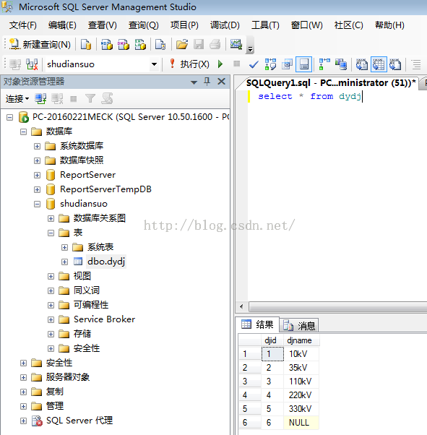The height and width of the screenshot is (435, 427).
Task: Click the horizontal scrollbar in query editor
Action: pyautogui.click(x=337, y=306)
